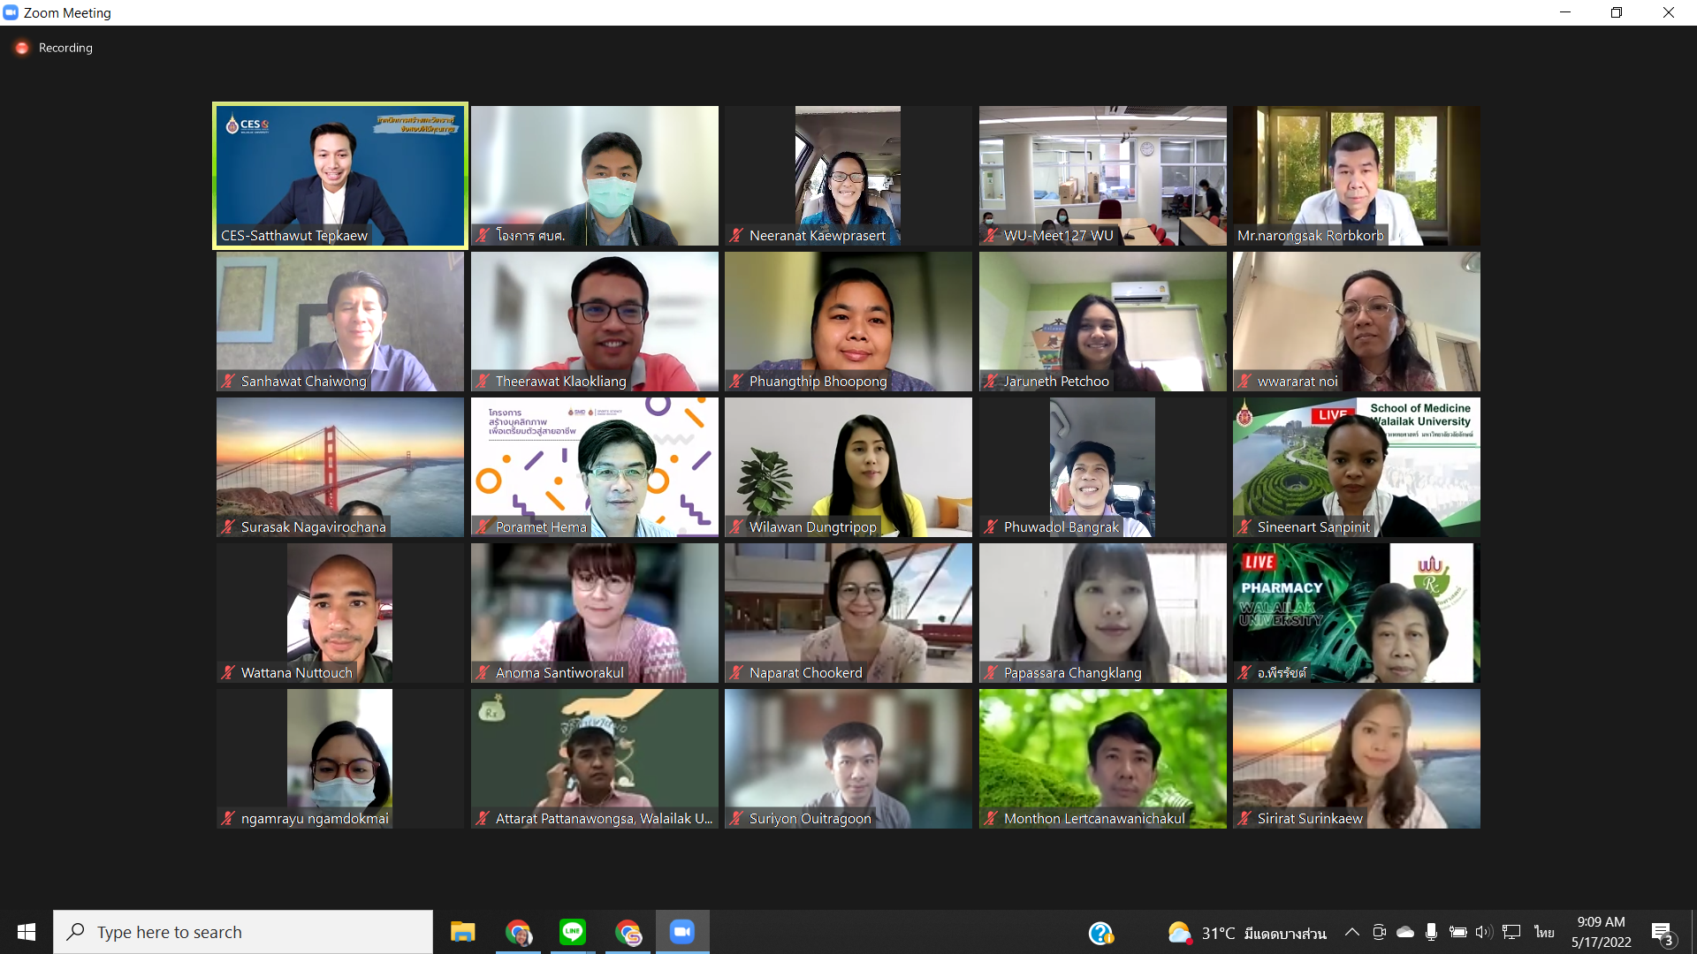Click the muted microphone icon on Sanhawat Chaiwong's tile
Screen dimensions: 1697x954
pyautogui.click(x=228, y=382)
